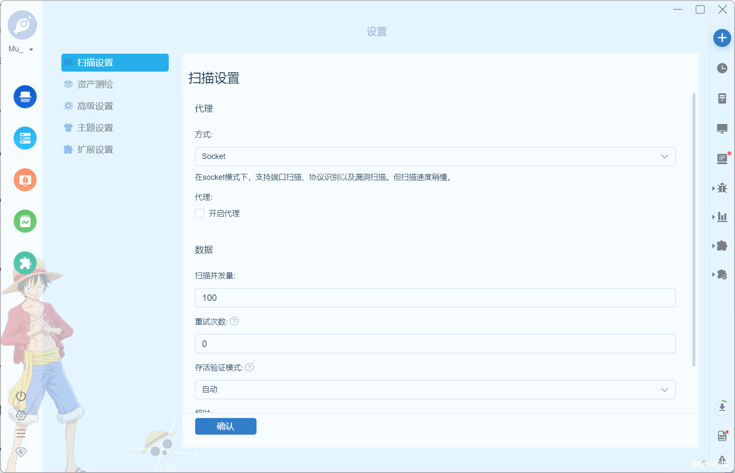735x473 pixels.
Task: Open the download manager icon
Action: pos(722,407)
